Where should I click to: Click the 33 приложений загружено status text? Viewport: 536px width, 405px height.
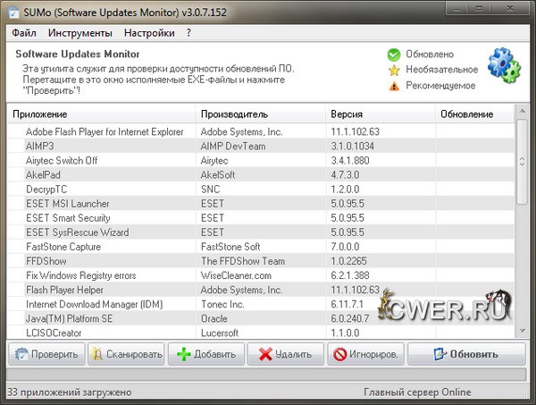pyautogui.click(x=70, y=392)
